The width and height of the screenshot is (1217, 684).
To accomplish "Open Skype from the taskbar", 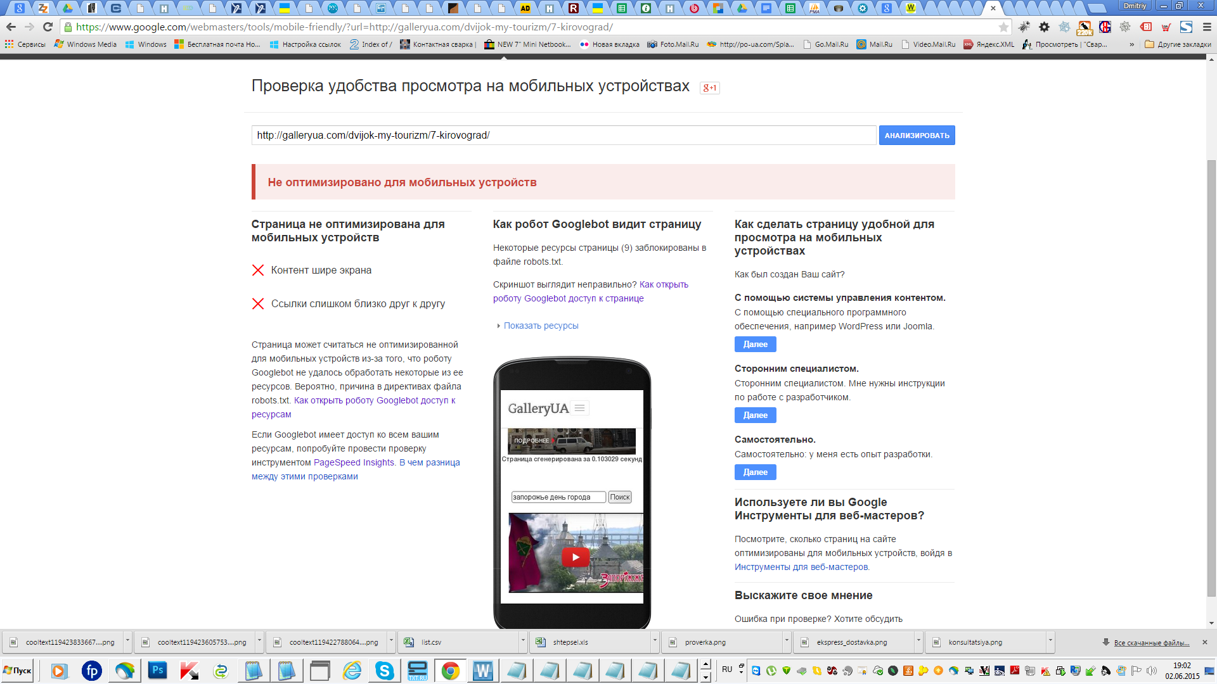I will click(384, 670).
